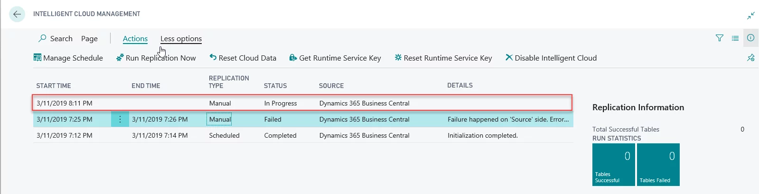Click the Tables Failed tile

pyautogui.click(x=658, y=165)
